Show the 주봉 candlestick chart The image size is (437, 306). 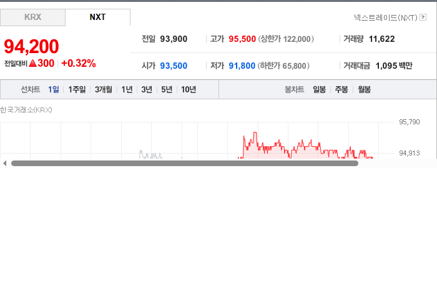(x=341, y=89)
